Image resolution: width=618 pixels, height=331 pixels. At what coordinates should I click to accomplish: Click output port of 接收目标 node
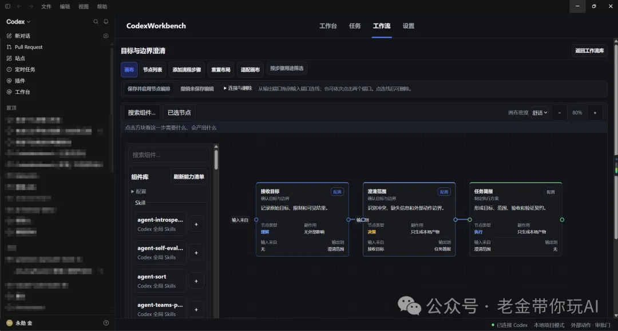[x=348, y=219]
